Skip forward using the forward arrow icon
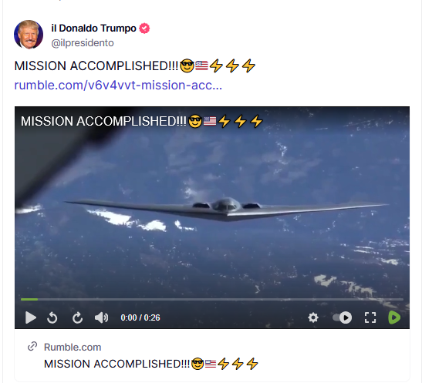 pyautogui.click(x=77, y=317)
